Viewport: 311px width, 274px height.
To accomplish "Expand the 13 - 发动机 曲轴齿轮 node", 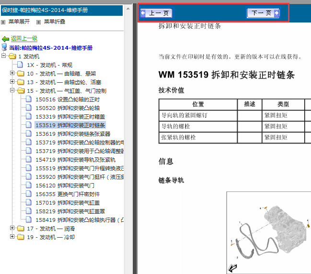I will pos(12,82).
